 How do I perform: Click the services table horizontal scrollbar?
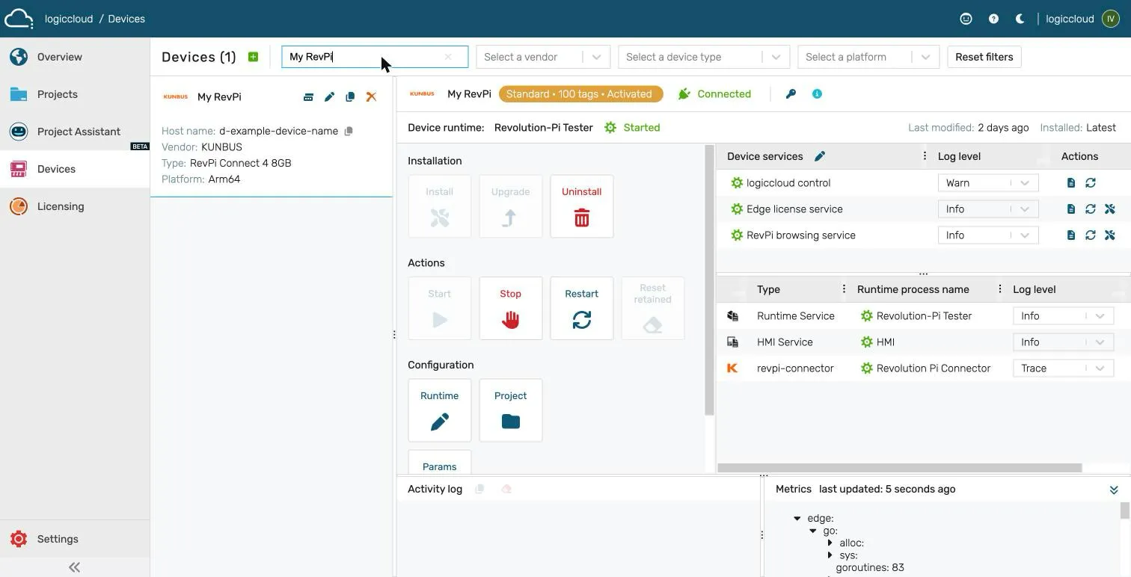pos(900,468)
